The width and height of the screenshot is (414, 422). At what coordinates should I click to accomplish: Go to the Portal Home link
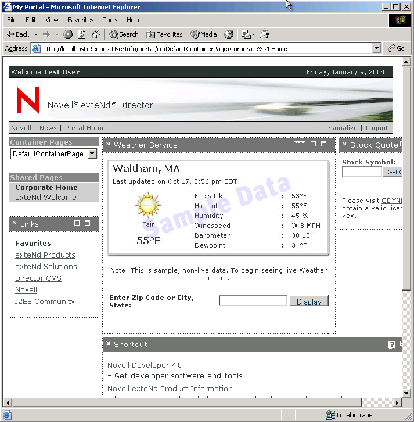click(85, 128)
